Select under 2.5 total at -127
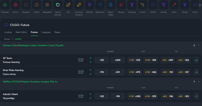Screen dimensions: 202x106 coord(184,72)
